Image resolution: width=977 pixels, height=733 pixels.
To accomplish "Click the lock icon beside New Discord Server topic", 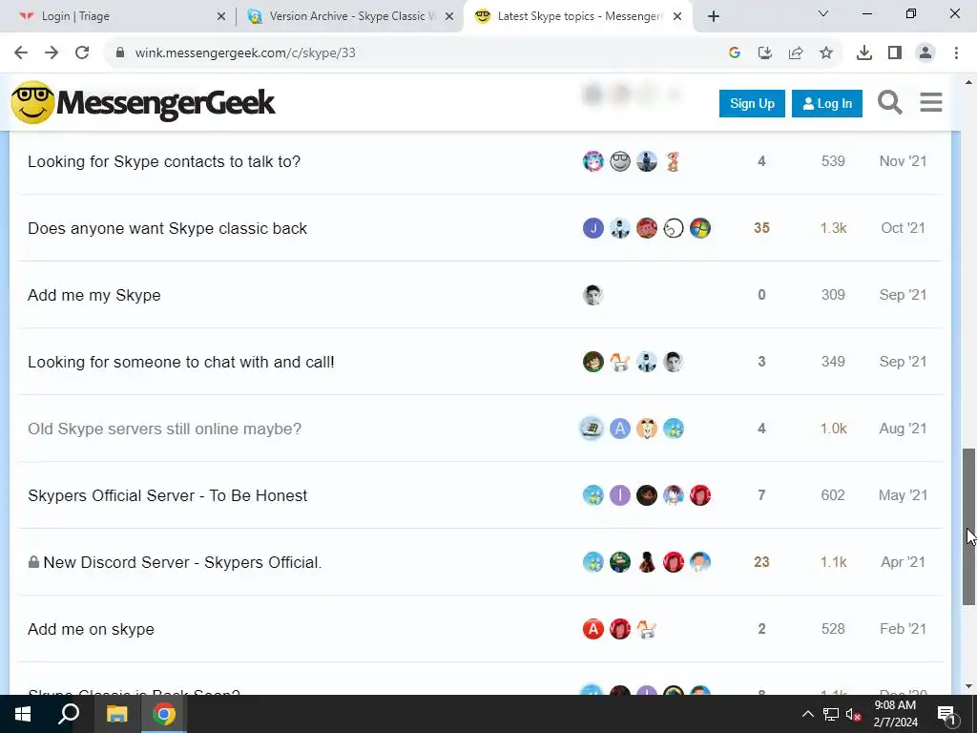I will tap(33, 562).
